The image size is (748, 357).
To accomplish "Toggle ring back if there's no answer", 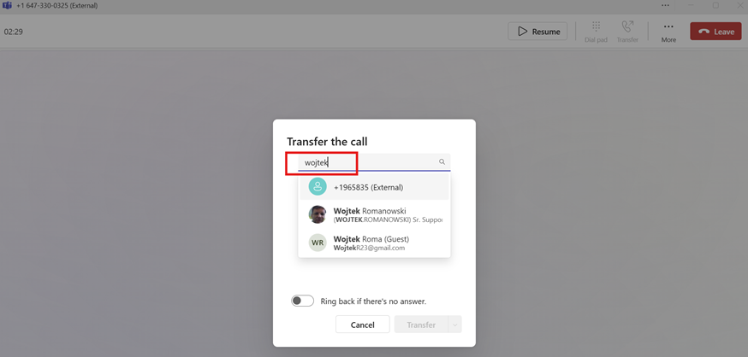I will click(x=302, y=301).
